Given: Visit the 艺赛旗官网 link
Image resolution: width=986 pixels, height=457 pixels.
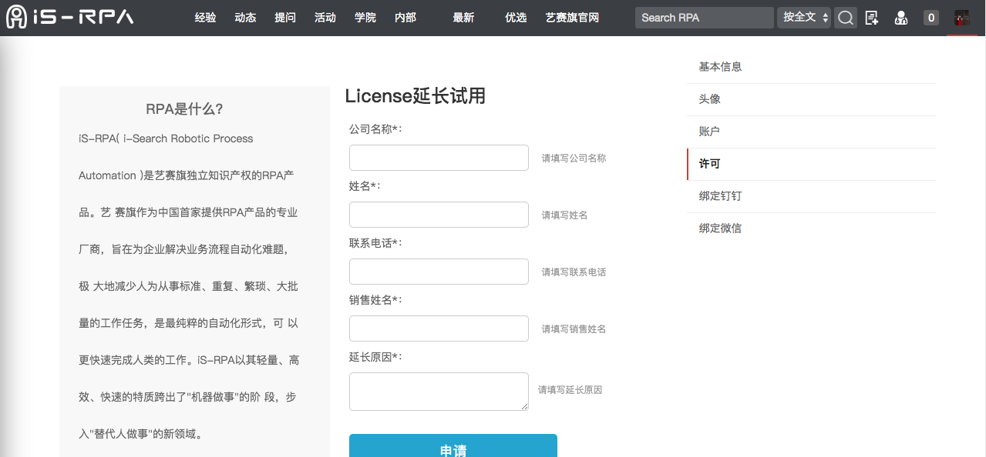Looking at the screenshot, I should (x=572, y=17).
